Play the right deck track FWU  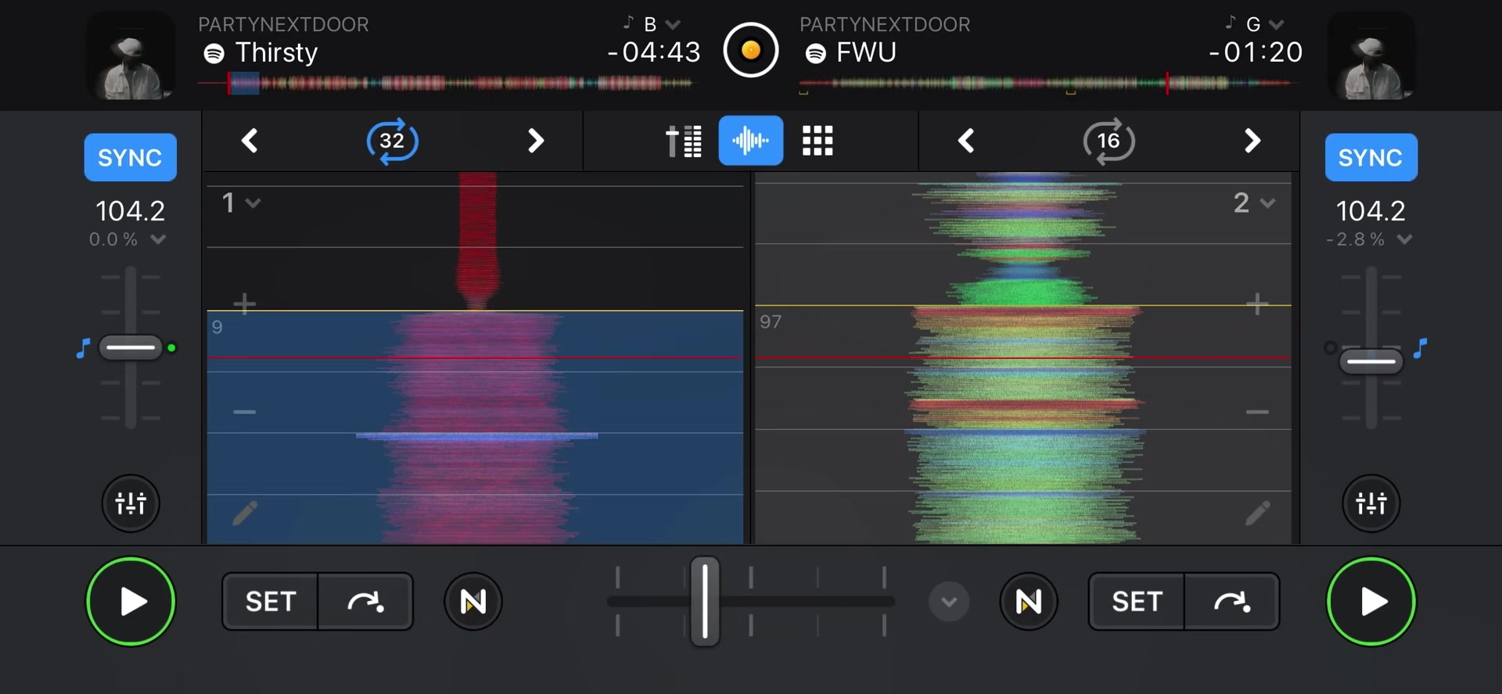(x=1371, y=602)
